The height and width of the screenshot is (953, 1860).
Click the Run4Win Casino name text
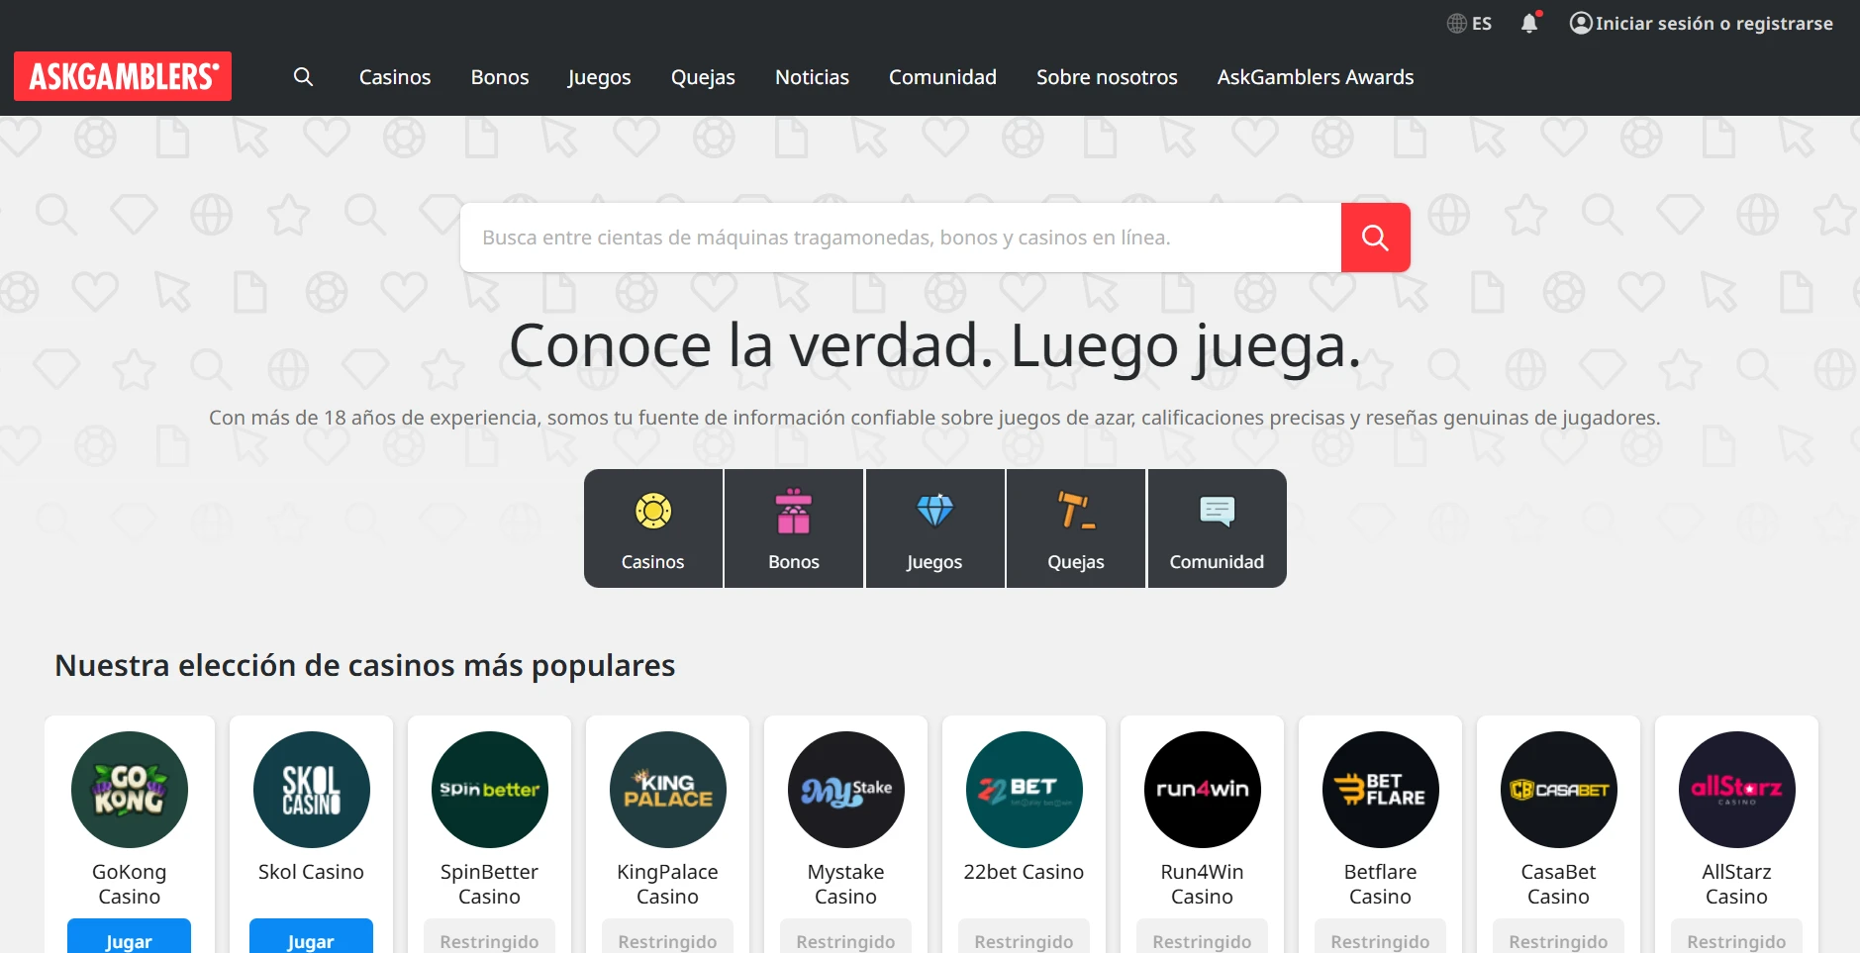click(x=1202, y=885)
